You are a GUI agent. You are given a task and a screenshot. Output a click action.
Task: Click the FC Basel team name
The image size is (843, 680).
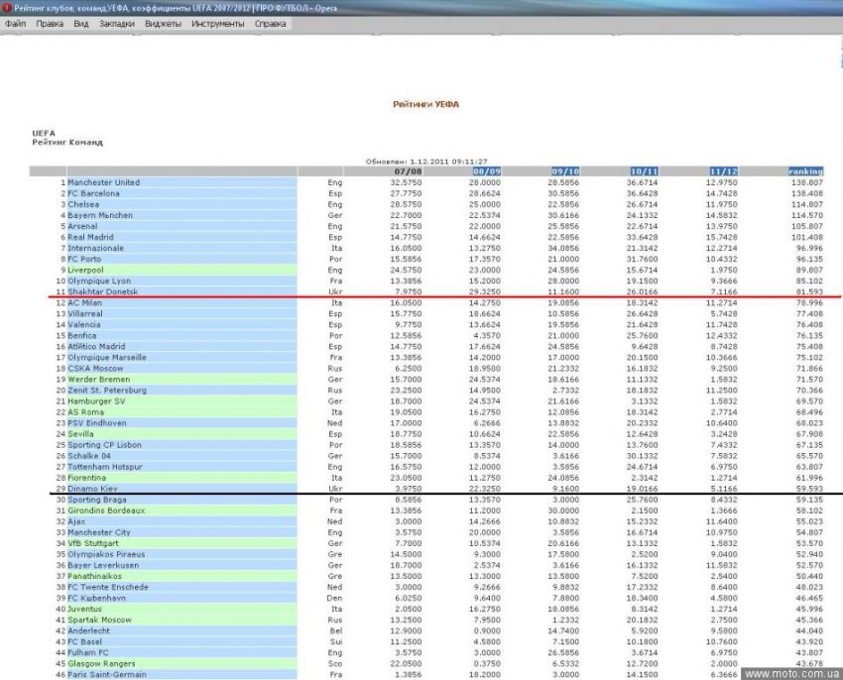[x=84, y=641]
